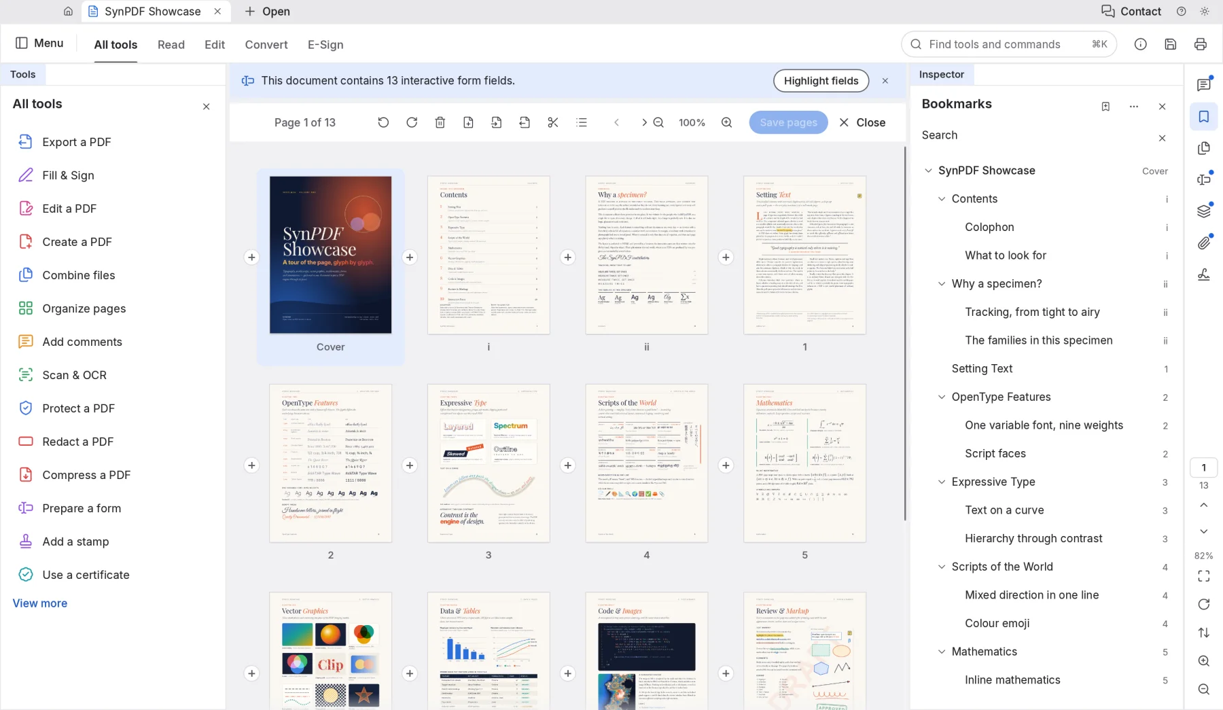Screen dimensions: 1223x710
Task: Zoom out thumbnails with minus magnifier
Action: pos(658,122)
